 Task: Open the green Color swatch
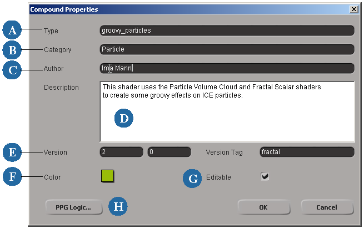107,176
